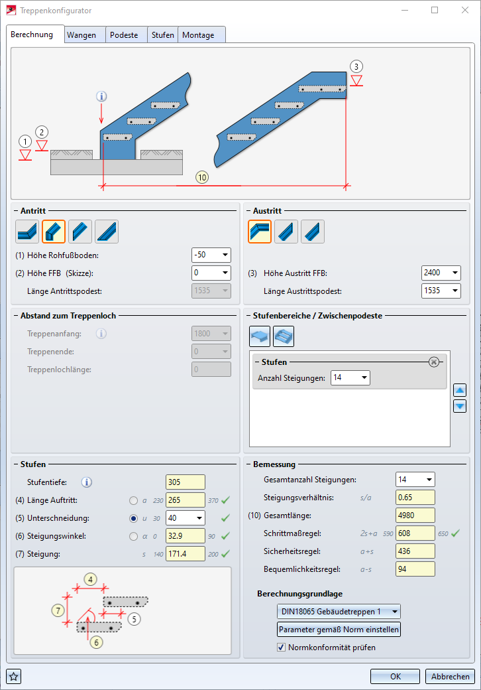Image resolution: width=481 pixels, height=690 pixels.
Task: Click Parameter gemäß Norm einstellen button
Action: click(339, 629)
